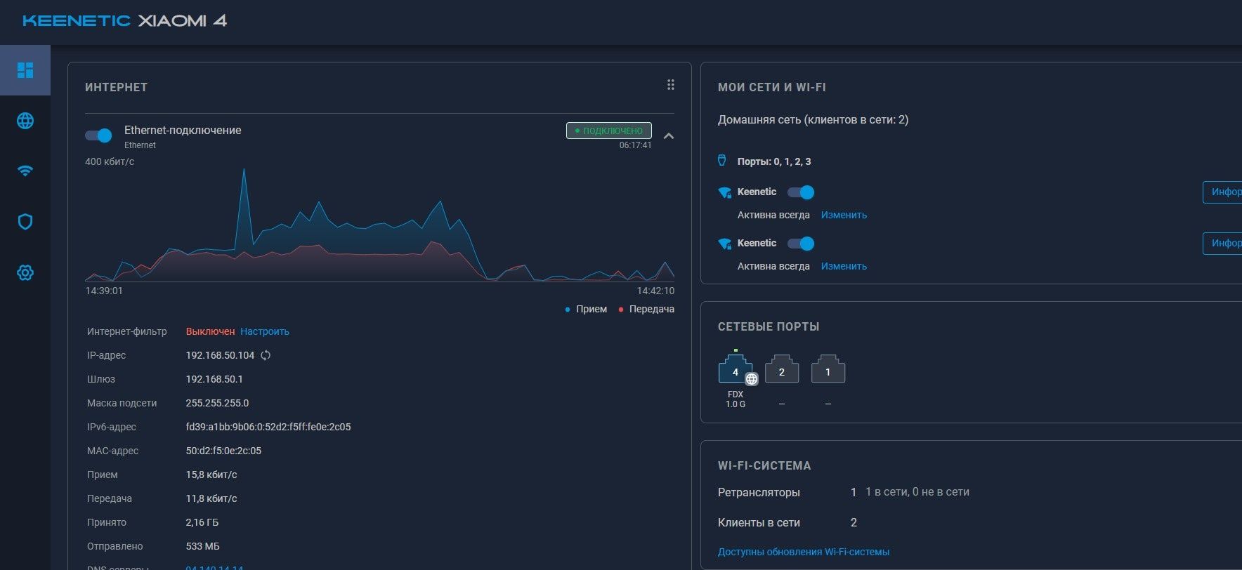Click network port 1 icon
Viewport: 1242px width, 570px height.
pyautogui.click(x=828, y=369)
